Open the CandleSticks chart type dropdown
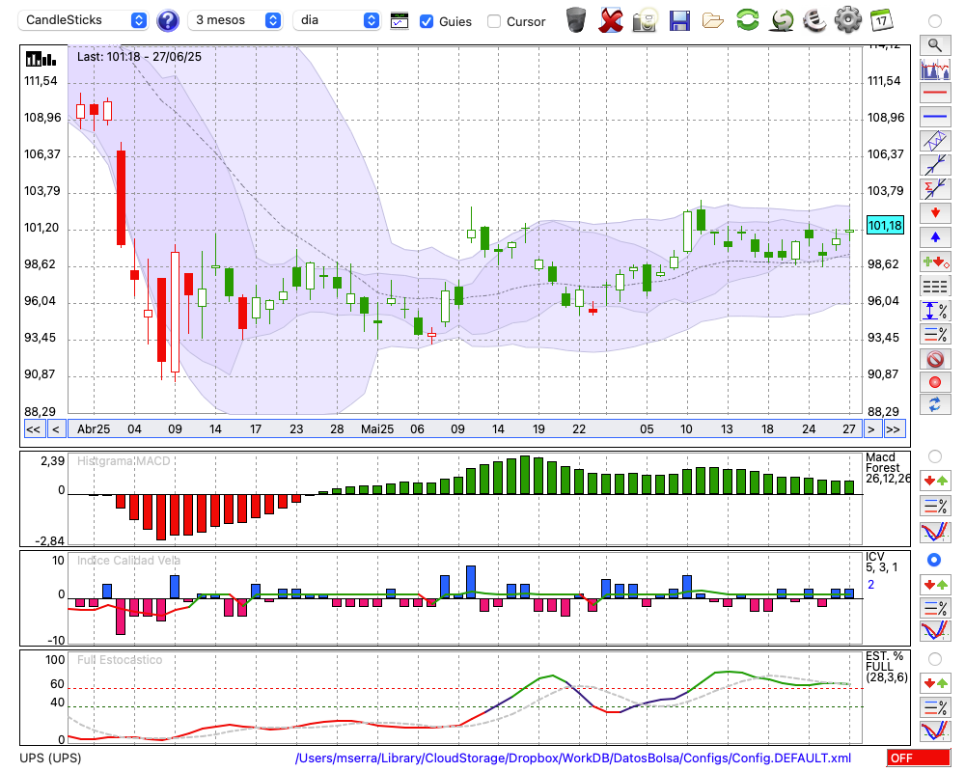Screen dimensions: 965x772 click(83, 20)
